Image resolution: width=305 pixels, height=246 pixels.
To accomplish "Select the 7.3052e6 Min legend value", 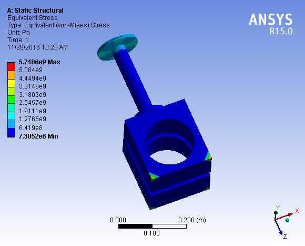I will pyautogui.click(x=38, y=136).
